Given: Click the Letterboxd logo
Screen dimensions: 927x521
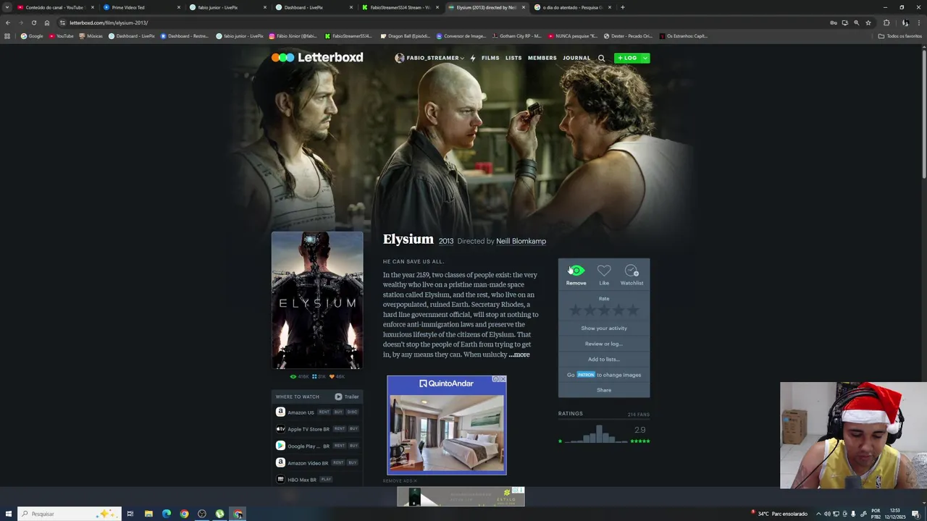Looking at the screenshot, I should (317, 58).
